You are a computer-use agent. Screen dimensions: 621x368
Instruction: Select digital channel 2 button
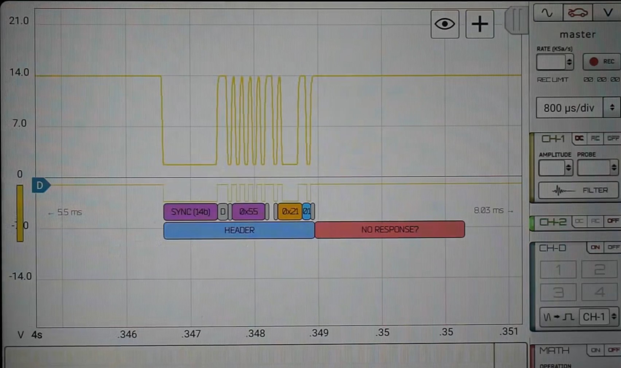point(599,270)
